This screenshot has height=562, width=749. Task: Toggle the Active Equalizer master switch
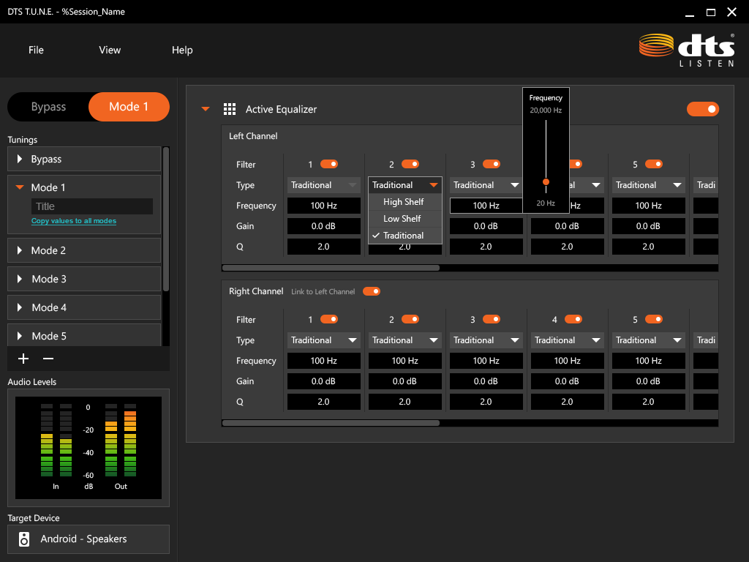click(x=703, y=110)
